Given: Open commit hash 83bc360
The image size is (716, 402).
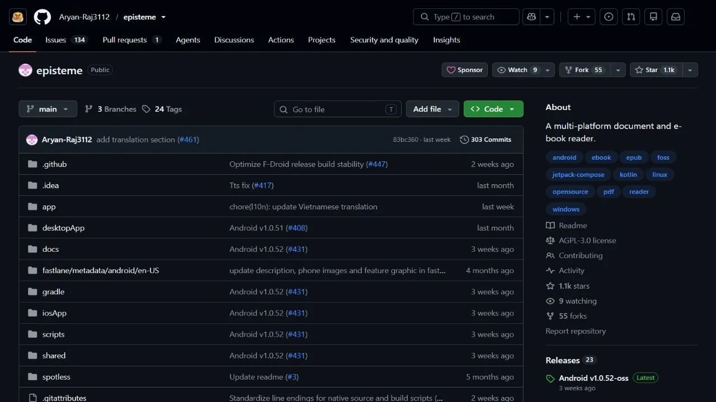Looking at the screenshot, I should (x=406, y=140).
